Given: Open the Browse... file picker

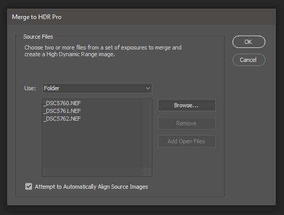Looking at the screenshot, I should tap(187, 105).
